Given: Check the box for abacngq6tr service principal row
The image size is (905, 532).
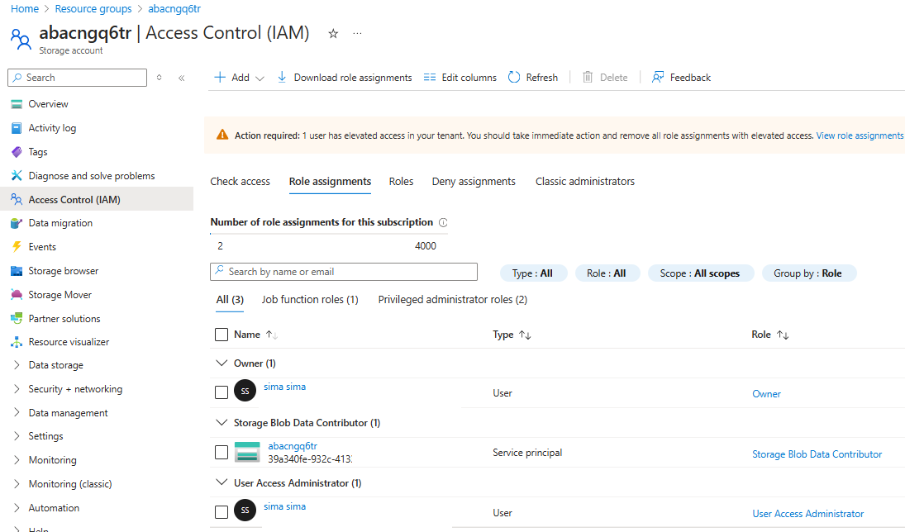Looking at the screenshot, I should [x=221, y=453].
